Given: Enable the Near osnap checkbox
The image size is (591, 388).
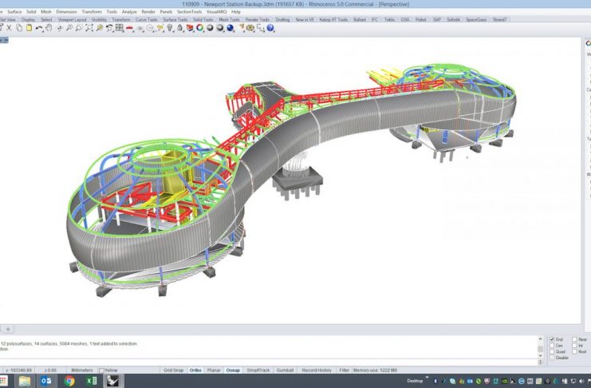Looking at the screenshot, I should [573, 339].
